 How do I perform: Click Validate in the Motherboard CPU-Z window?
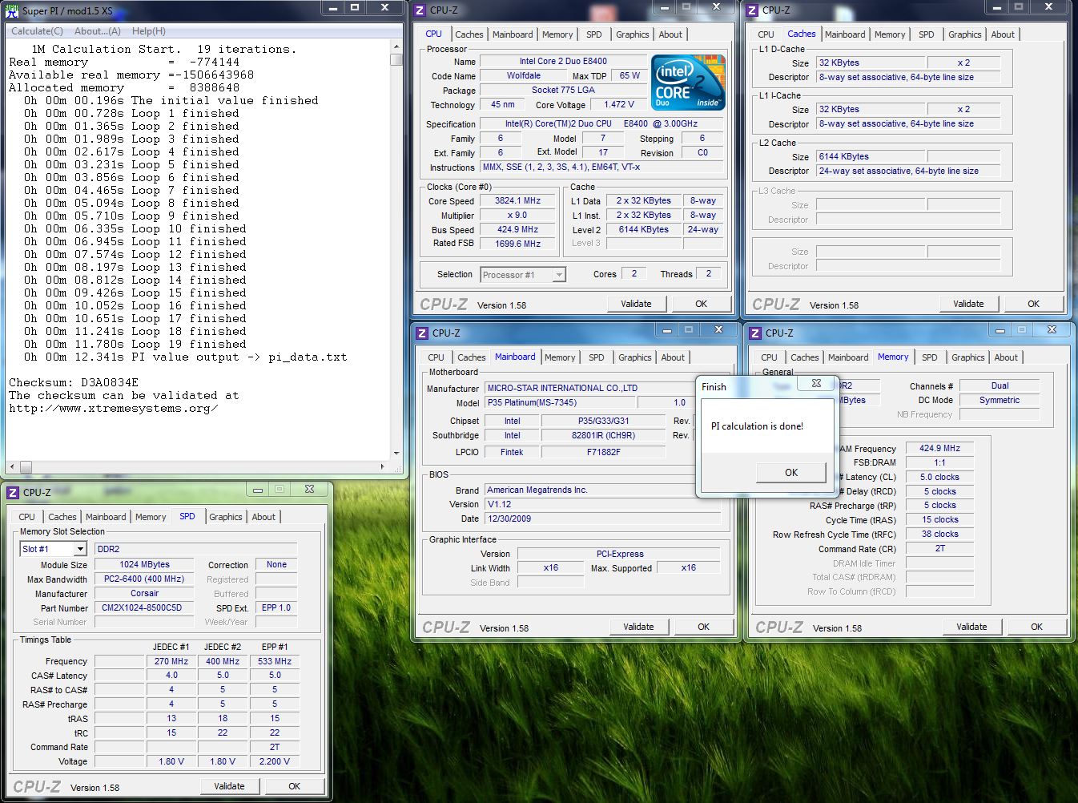click(639, 627)
